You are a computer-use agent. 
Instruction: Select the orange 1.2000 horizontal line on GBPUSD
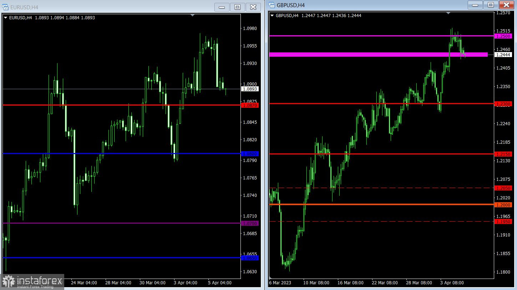pos(381,204)
